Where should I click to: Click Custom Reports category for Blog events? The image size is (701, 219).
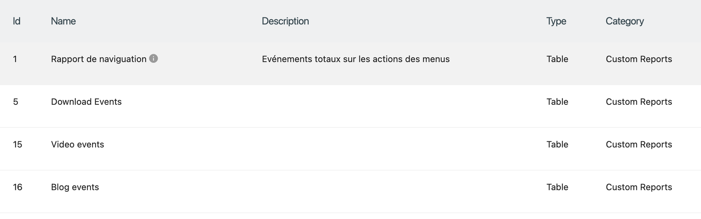[639, 187]
